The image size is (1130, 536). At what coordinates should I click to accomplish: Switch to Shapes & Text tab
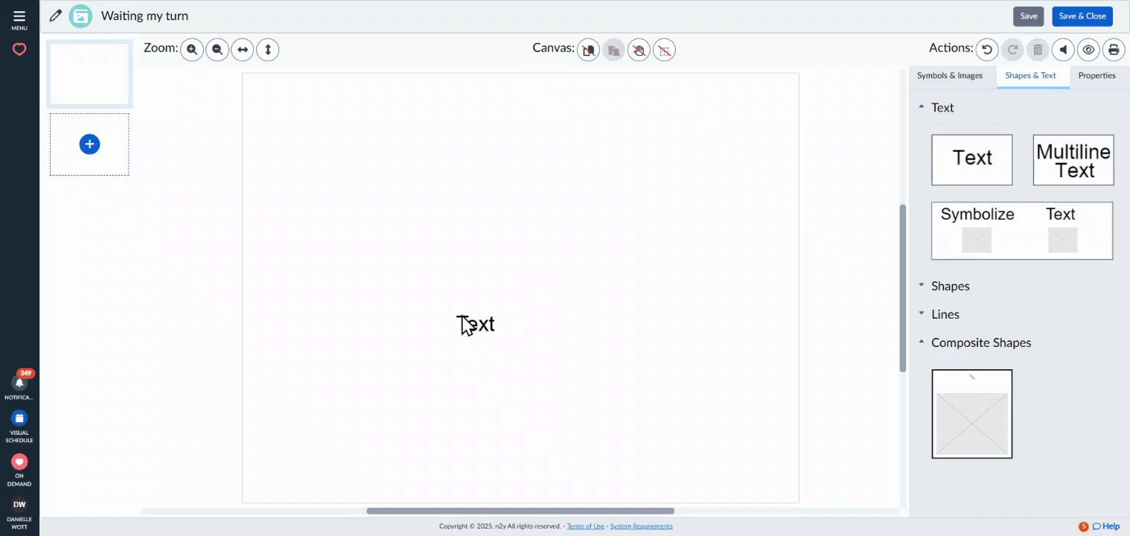point(1030,75)
